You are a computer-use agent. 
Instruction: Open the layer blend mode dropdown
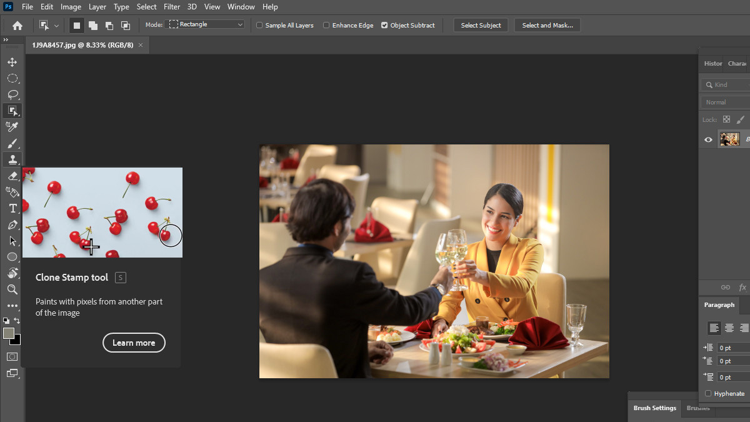[724, 101]
